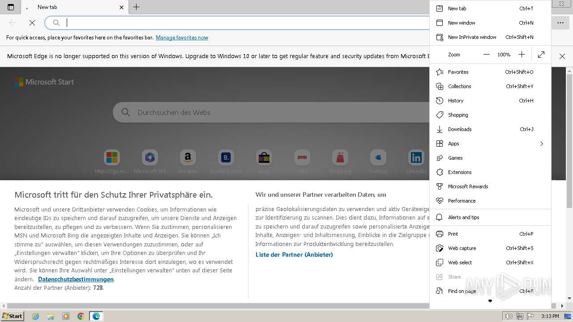The width and height of the screenshot is (573, 322).
Task: Open Games from the menu
Action: tap(490, 158)
